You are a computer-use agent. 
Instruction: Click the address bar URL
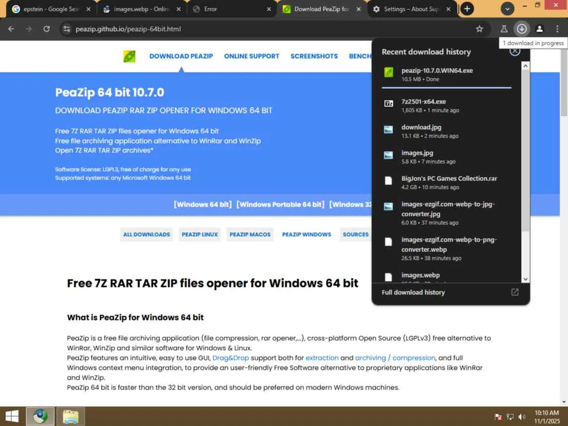click(x=128, y=29)
